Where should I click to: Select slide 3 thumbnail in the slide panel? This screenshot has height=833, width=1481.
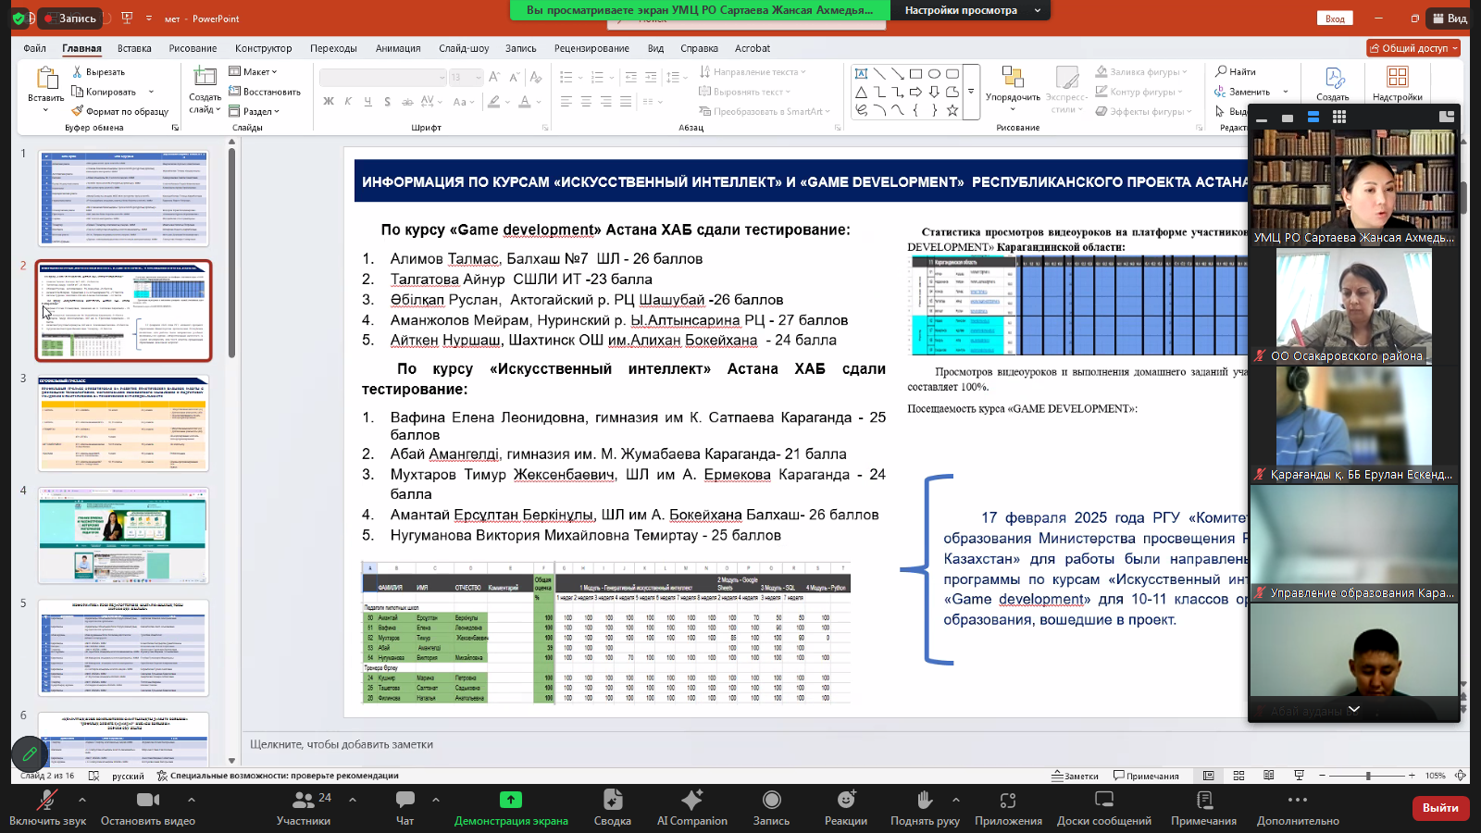123,424
